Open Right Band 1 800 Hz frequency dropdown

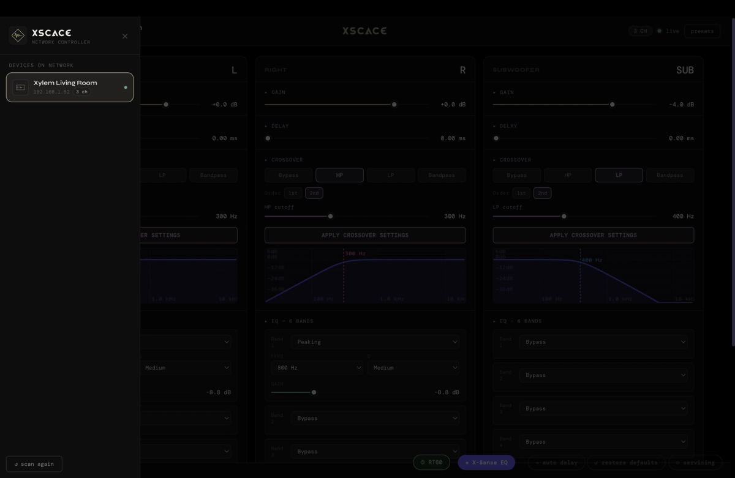click(317, 368)
